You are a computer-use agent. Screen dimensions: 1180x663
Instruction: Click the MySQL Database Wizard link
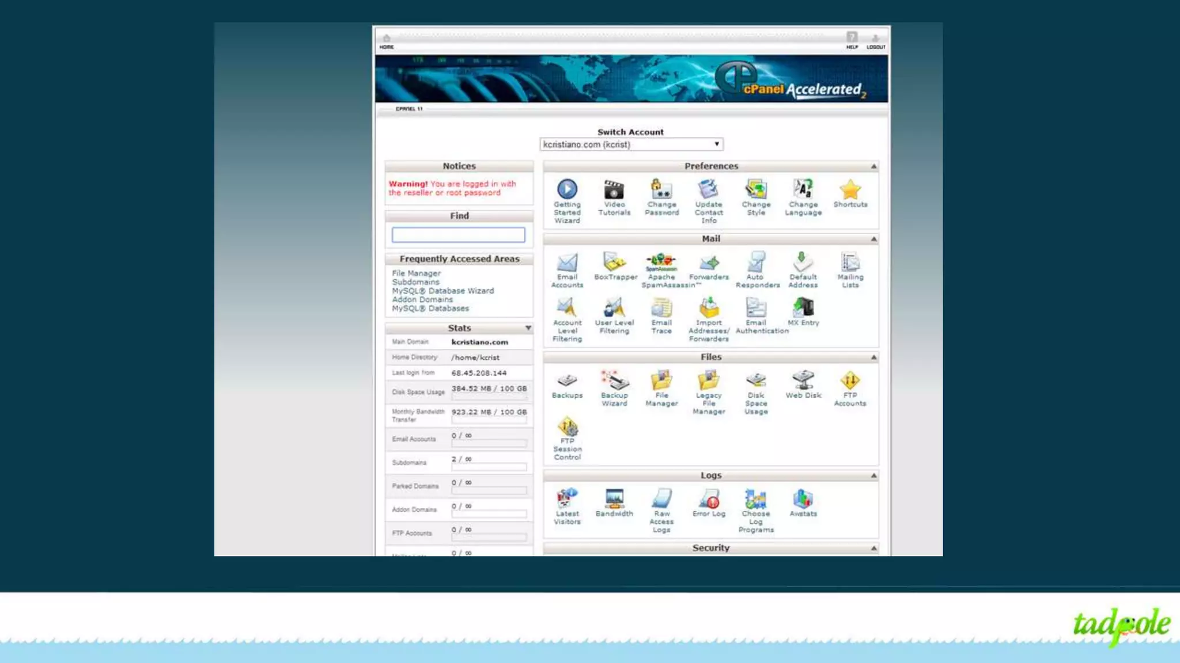(442, 291)
